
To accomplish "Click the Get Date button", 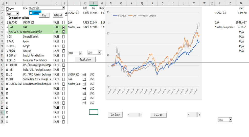I will tap(115, 115).
